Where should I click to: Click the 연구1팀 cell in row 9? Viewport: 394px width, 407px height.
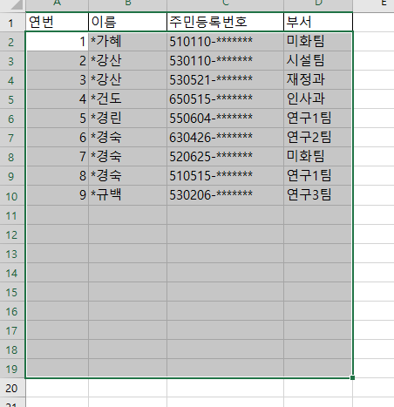pyautogui.click(x=318, y=176)
